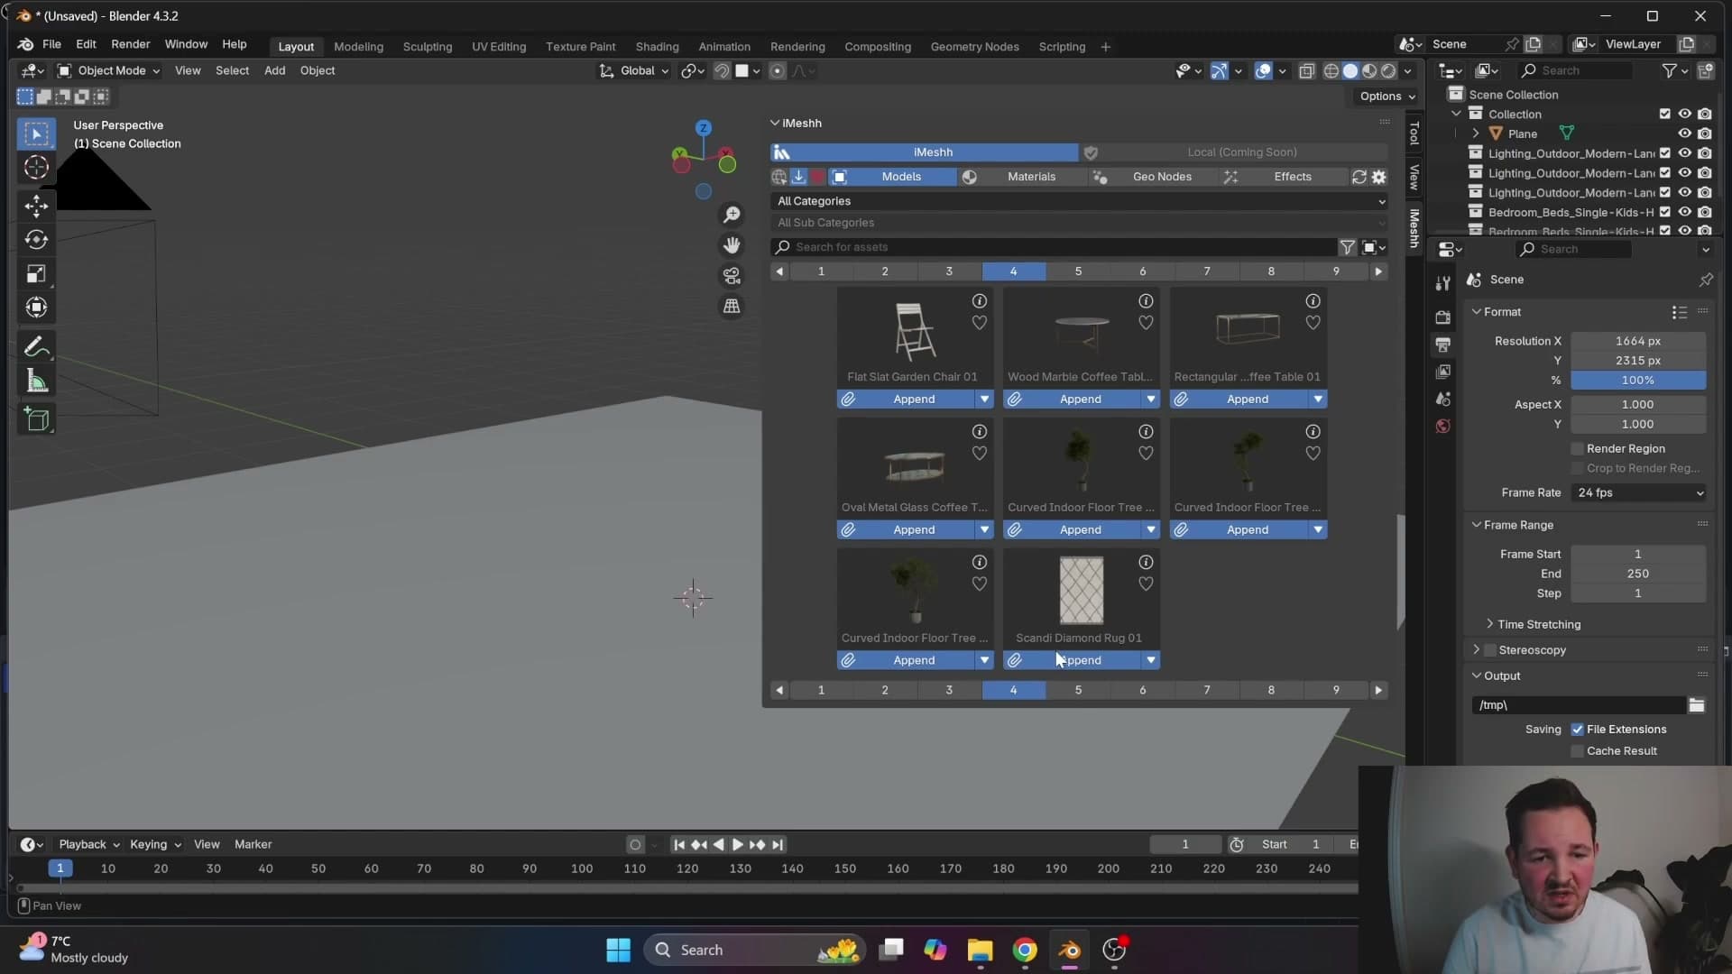Screen dimensions: 1732x974
Task: Select the Add Cube tool
Action: point(36,419)
